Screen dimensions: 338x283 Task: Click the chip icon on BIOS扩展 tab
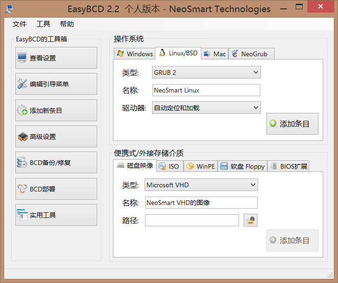click(273, 166)
